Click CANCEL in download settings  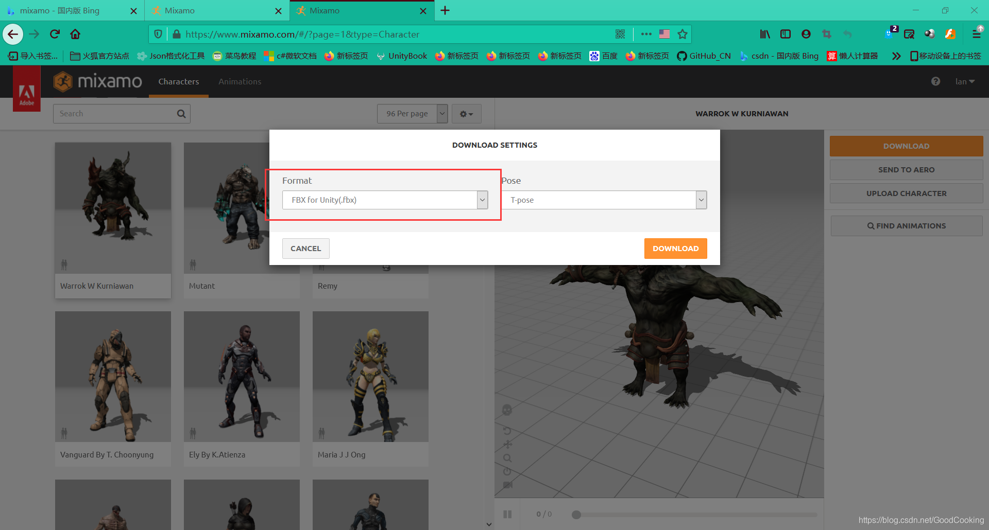click(x=305, y=249)
